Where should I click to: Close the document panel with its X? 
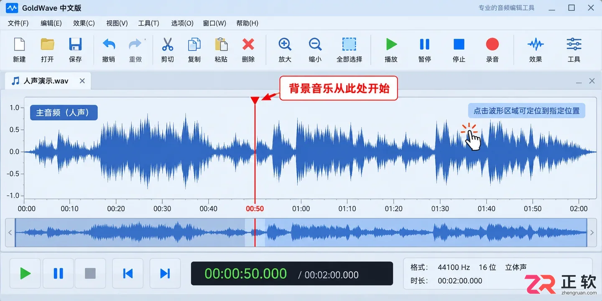point(592,81)
